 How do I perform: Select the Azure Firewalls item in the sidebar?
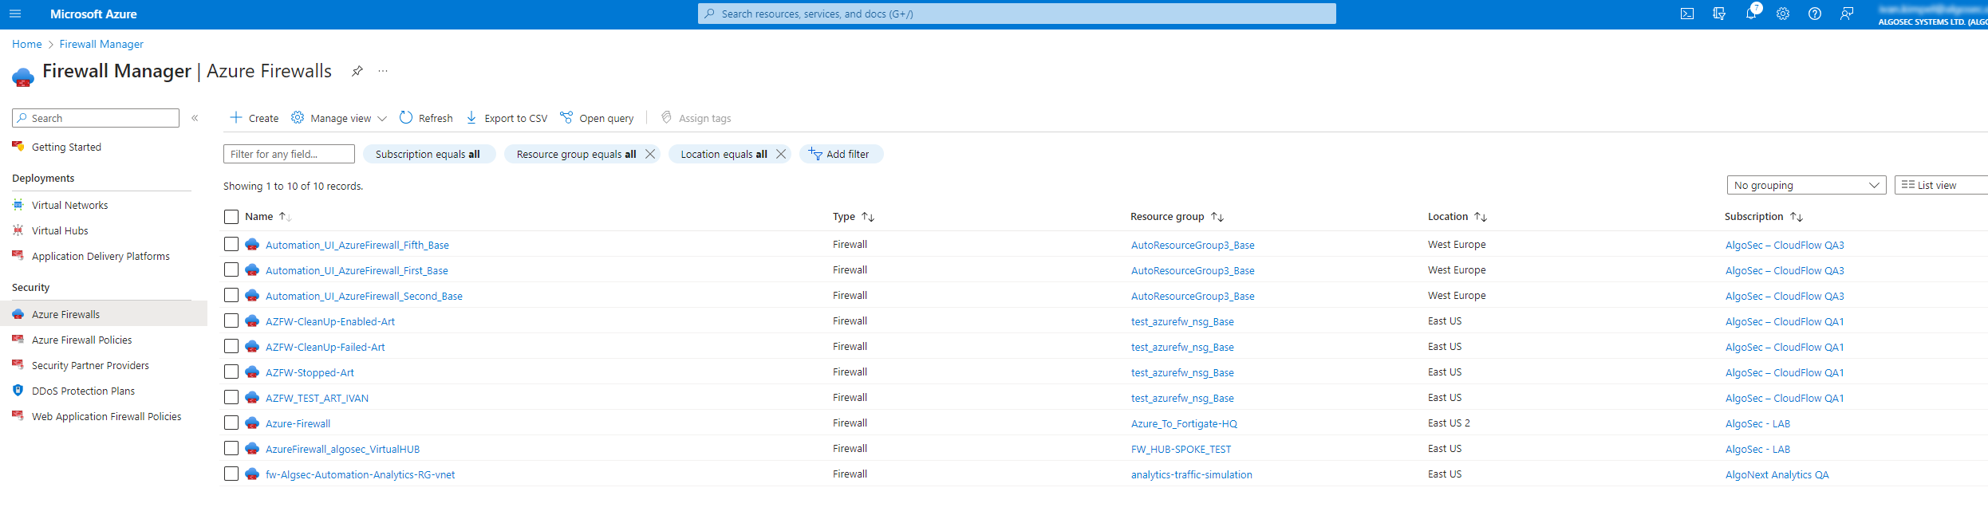104,314
